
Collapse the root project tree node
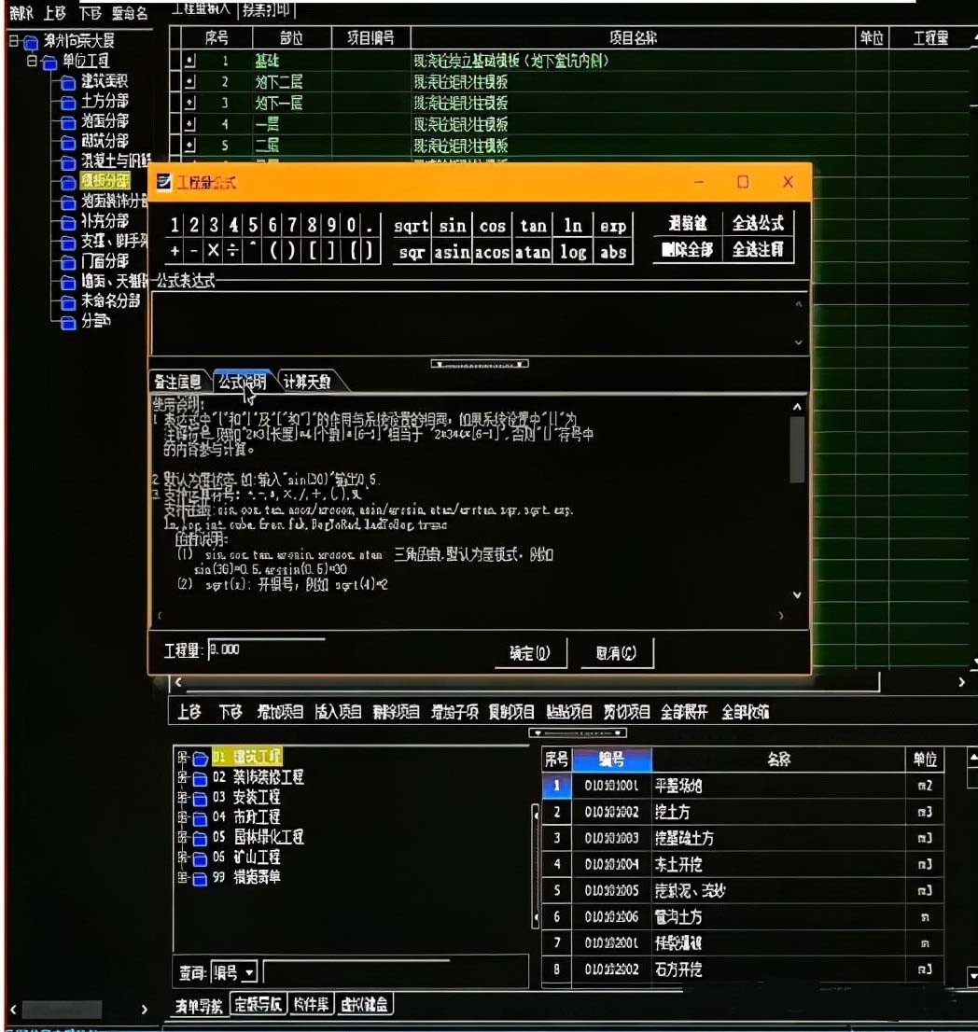[13, 41]
